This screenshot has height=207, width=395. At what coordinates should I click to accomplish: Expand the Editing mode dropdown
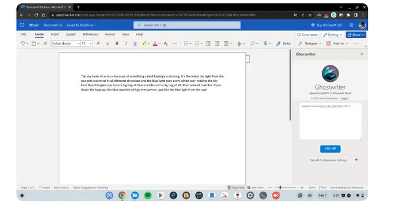click(332, 35)
